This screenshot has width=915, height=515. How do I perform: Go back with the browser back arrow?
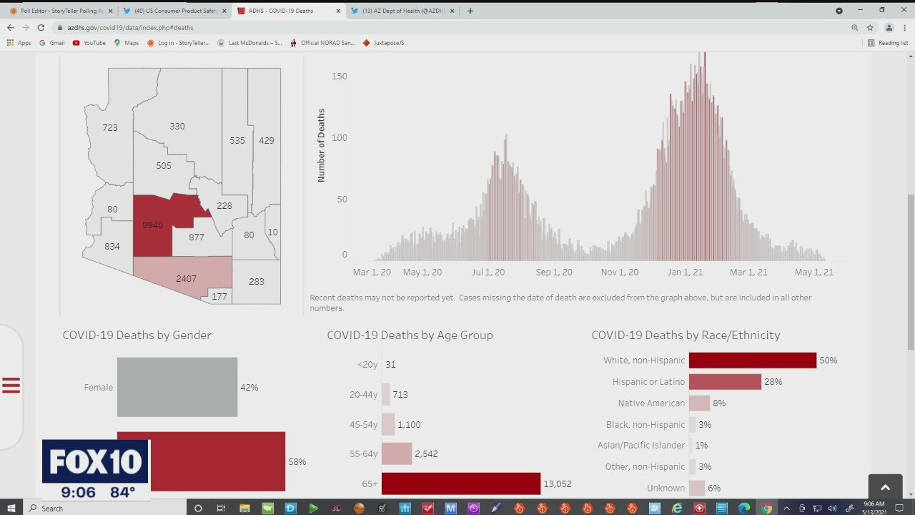[10, 27]
